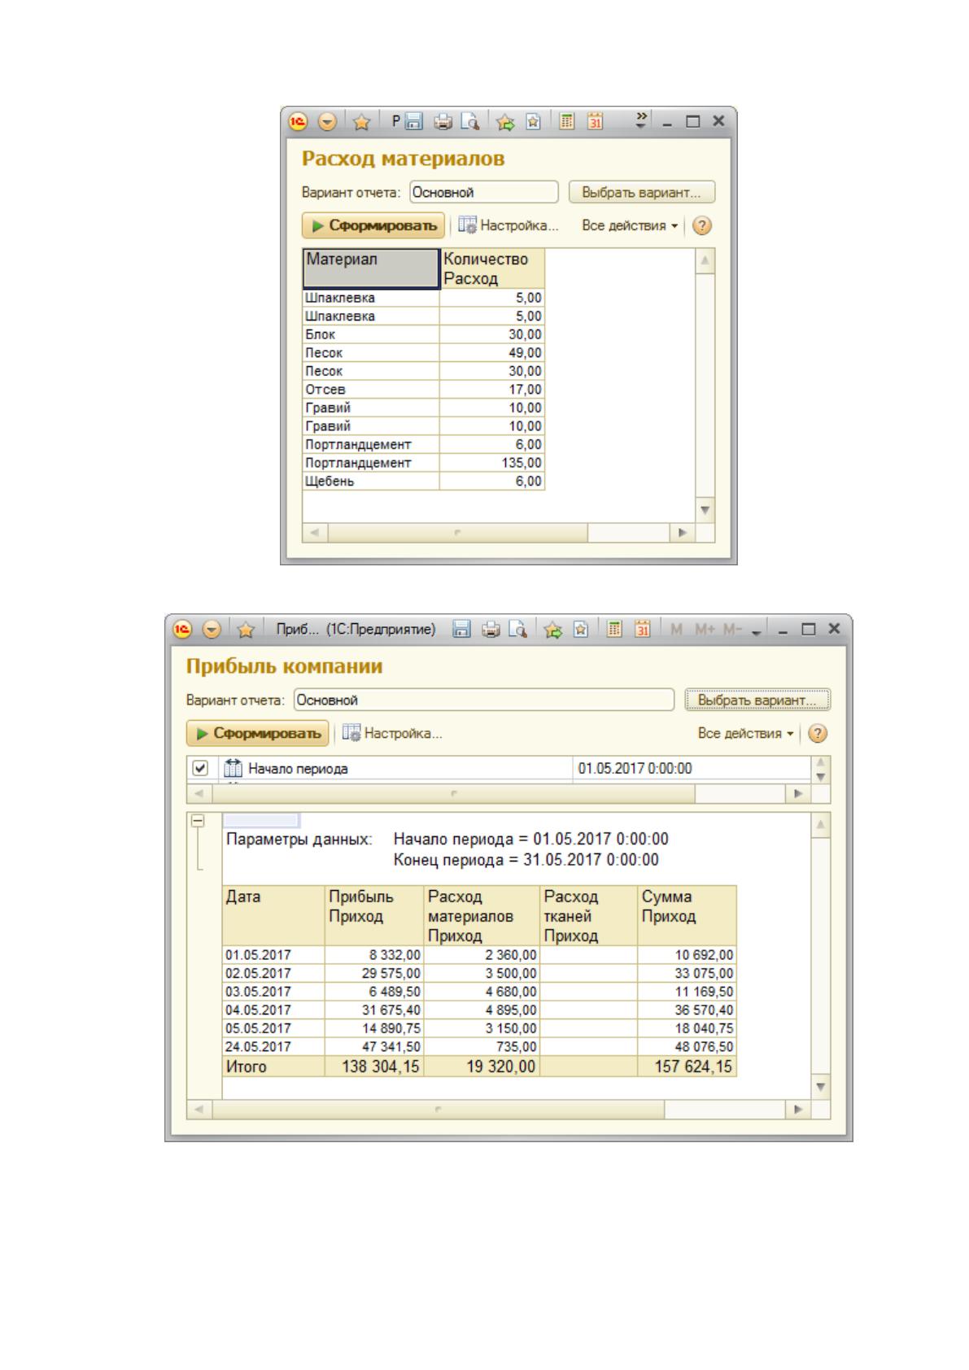Open the calculator in Прибыль компании window
The height and width of the screenshot is (1370, 969).
point(615,629)
